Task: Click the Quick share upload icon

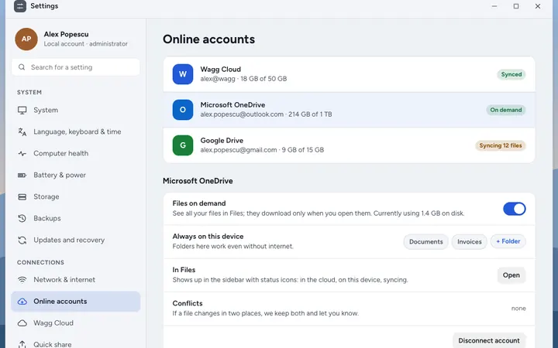Action: (x=22, y=344)
